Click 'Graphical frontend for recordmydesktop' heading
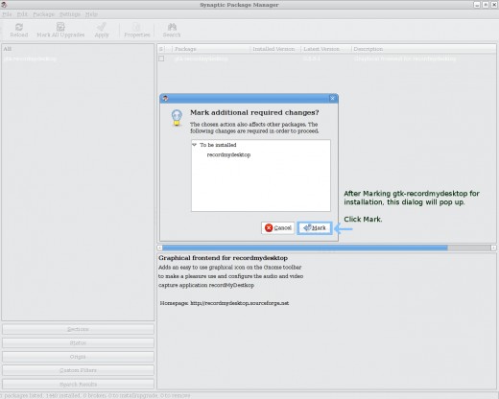This screenshot has width=499, height=399. pos(224,258)
